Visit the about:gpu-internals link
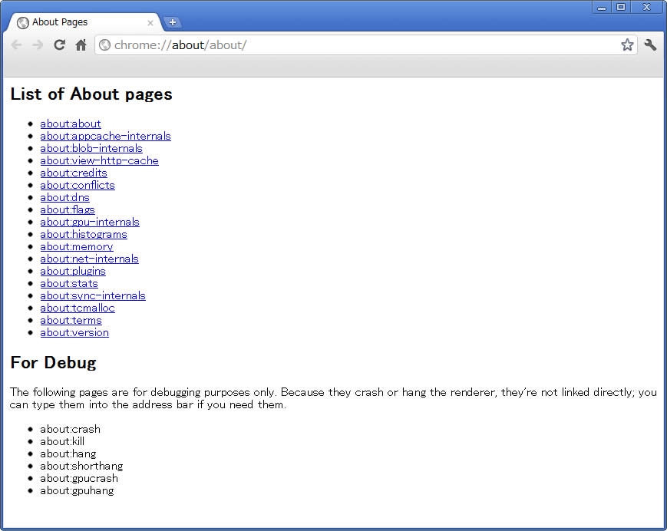This screenshot has height=531, width=667. [x=90, y=223]
